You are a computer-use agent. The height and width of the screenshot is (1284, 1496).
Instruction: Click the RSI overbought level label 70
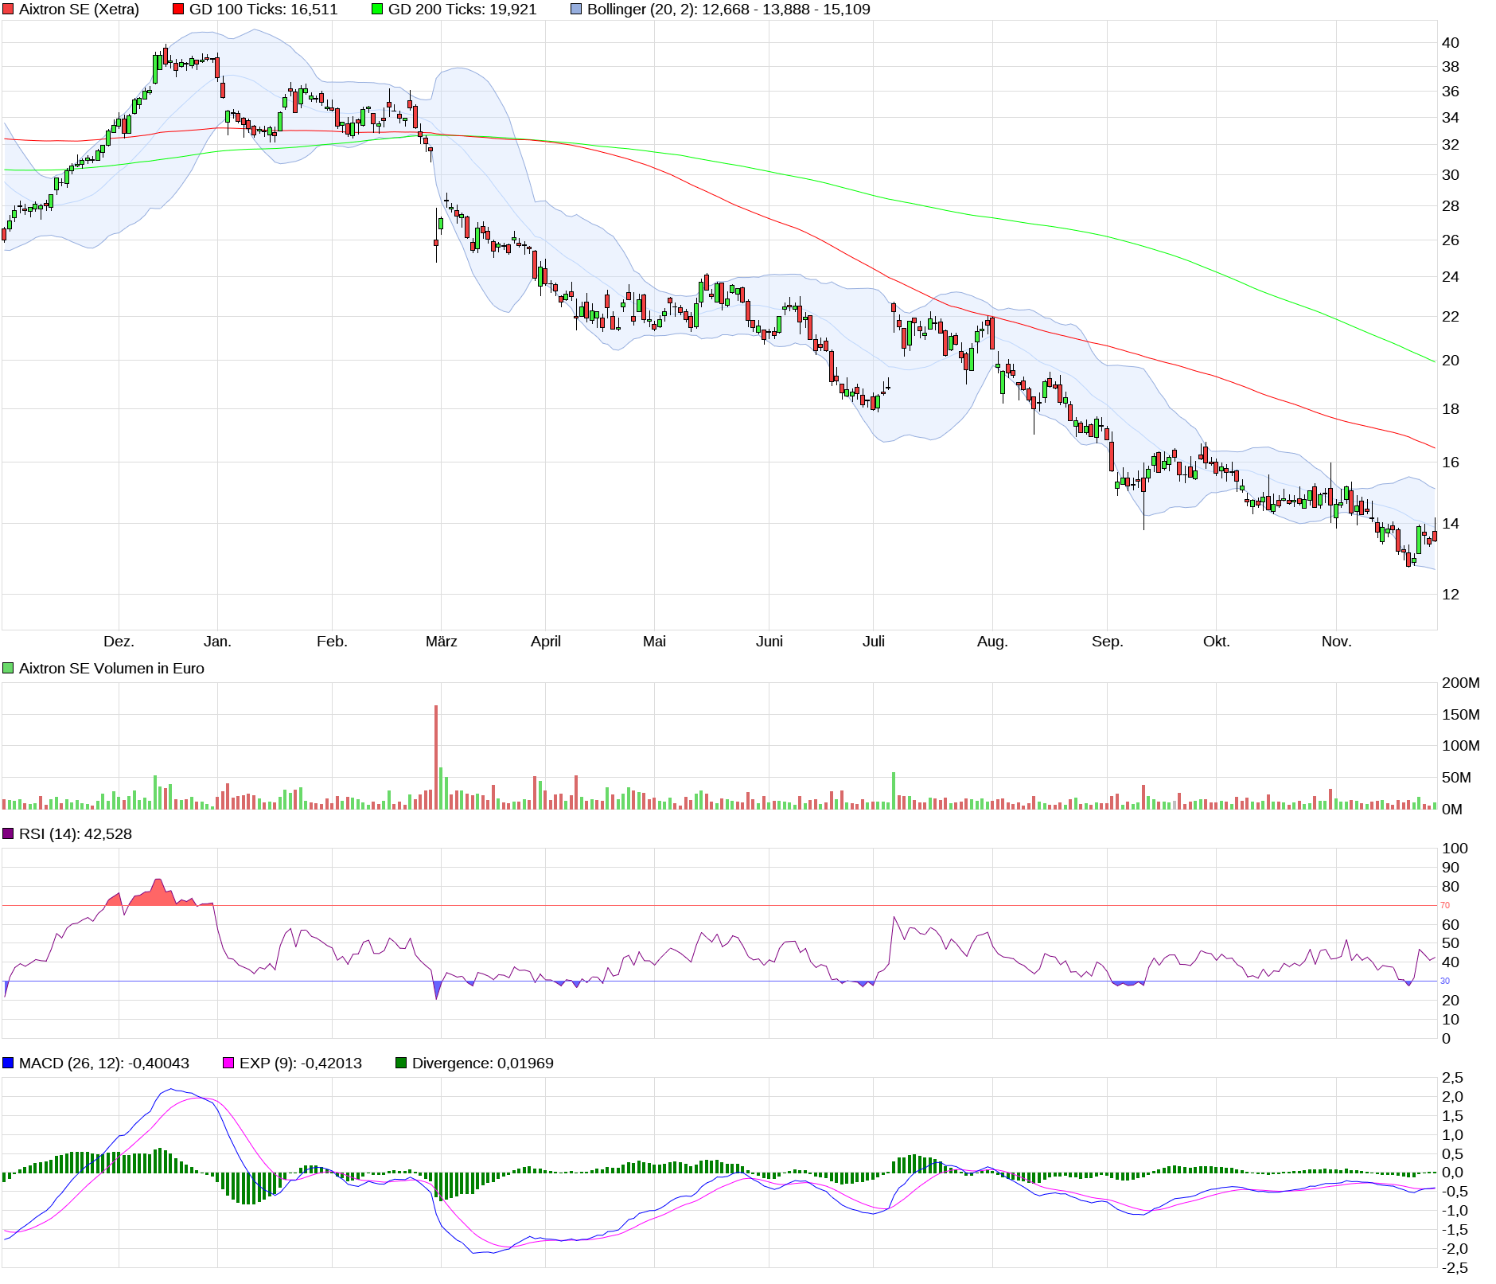[x=1445, y=905]
